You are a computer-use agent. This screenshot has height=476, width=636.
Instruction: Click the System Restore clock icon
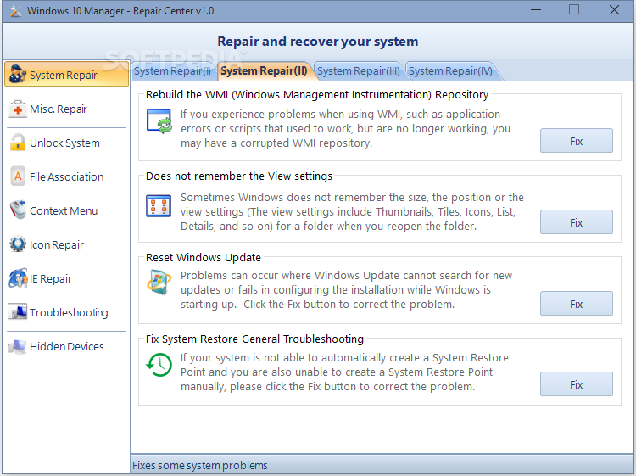tap(159, 365)
